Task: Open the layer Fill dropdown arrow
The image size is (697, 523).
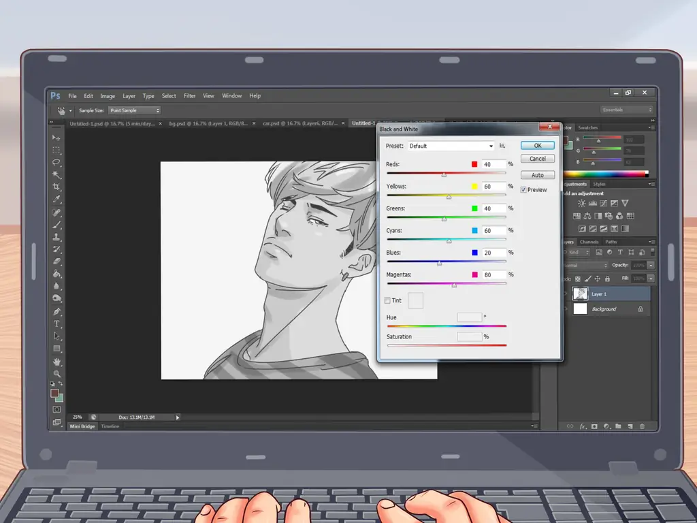Action: pyautogui.click(x=650, y=279)
